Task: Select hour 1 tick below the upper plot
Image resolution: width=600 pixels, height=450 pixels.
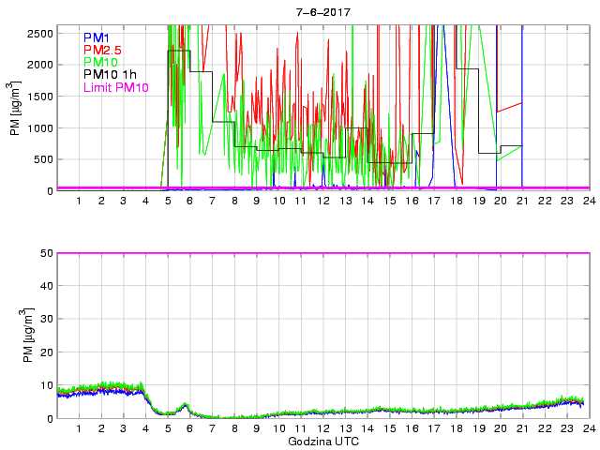Action: pyautogui.click(x=79, y=201)
